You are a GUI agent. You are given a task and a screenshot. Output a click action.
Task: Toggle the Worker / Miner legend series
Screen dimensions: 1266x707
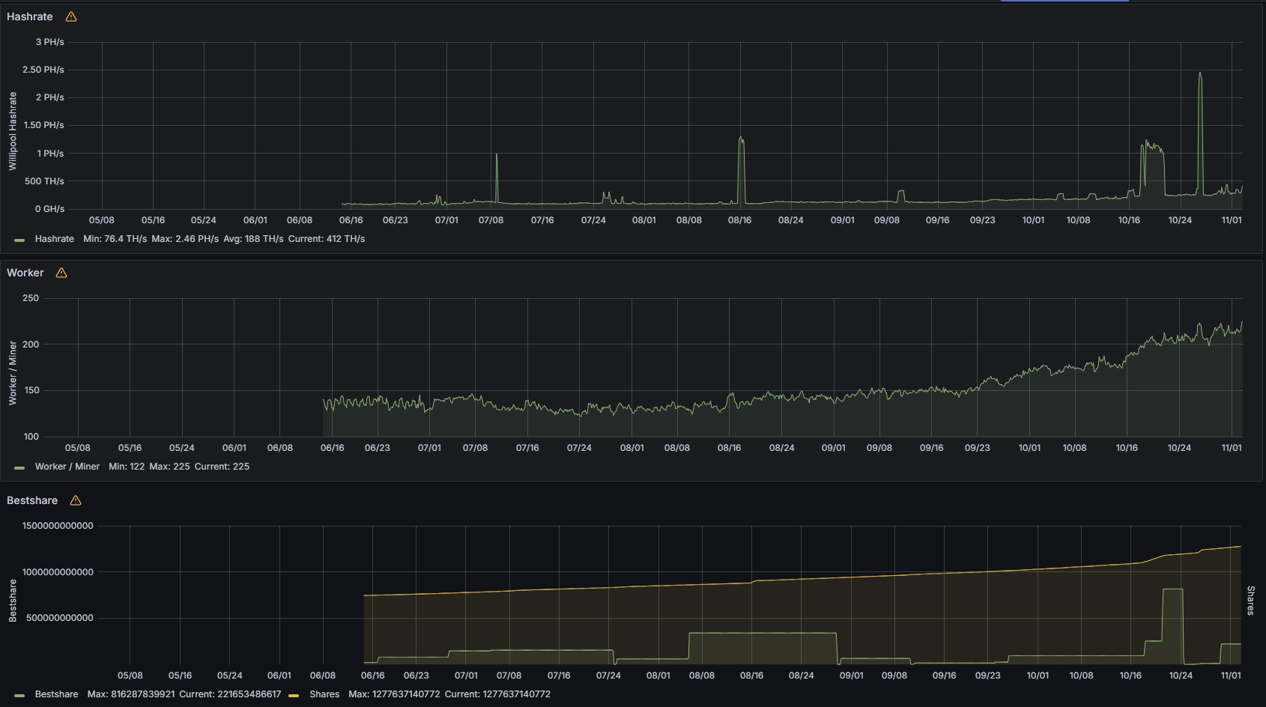click(x=67, y=467)
